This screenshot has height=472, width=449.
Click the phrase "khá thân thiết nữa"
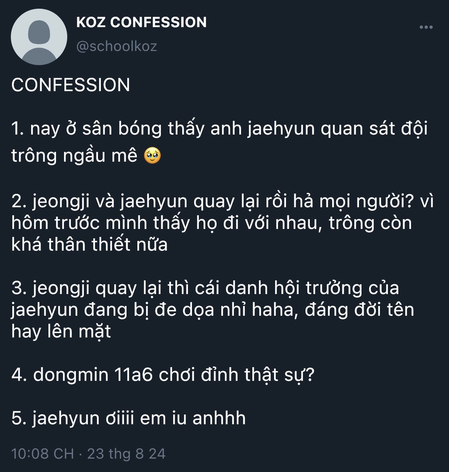[90, 244]
